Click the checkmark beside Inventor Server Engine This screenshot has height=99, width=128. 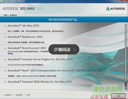tap(5, 59)
